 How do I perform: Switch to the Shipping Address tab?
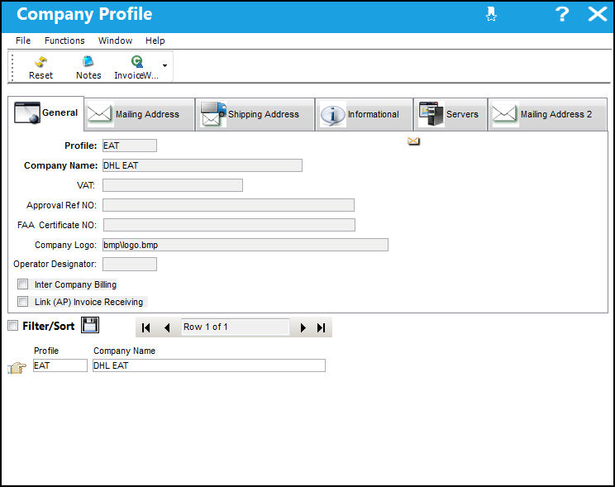point(255,114)
